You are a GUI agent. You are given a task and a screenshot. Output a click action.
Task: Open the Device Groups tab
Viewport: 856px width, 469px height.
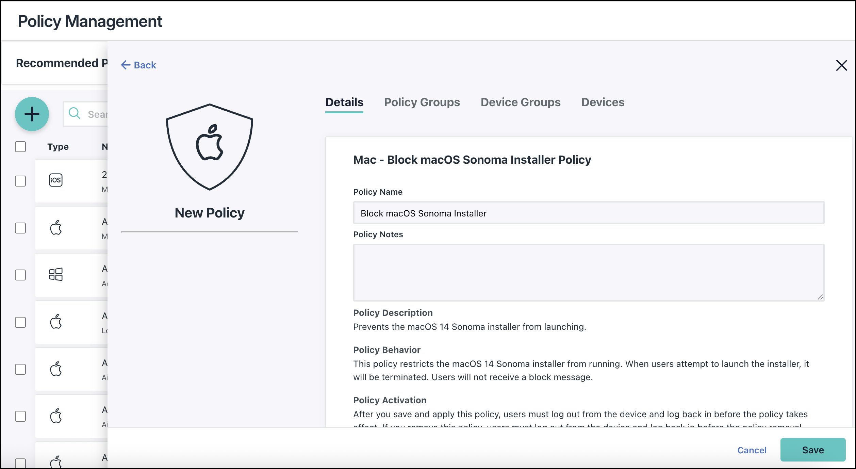tap(521, 102)
